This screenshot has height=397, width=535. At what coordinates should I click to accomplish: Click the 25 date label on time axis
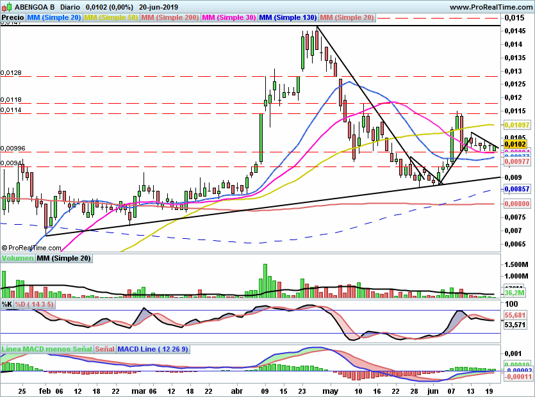22,391
